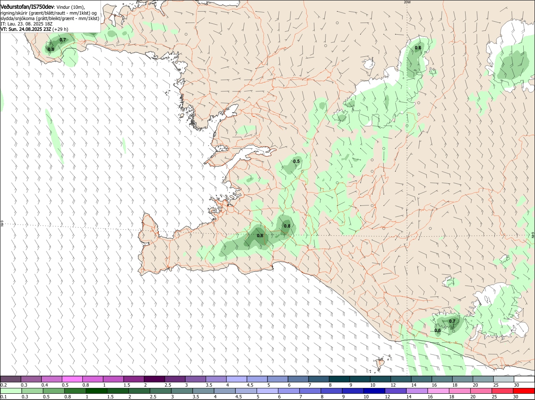
Task: Click the darkest purple swatch between 2 and 2.5 in upper legend
Action: click(154, 379)
